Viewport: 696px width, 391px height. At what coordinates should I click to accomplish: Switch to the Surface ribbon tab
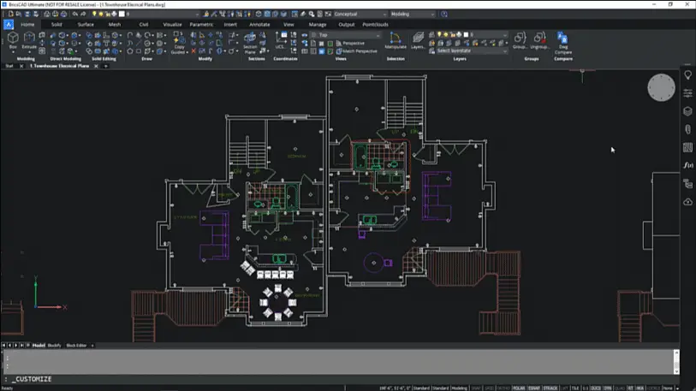click(86, 25)
